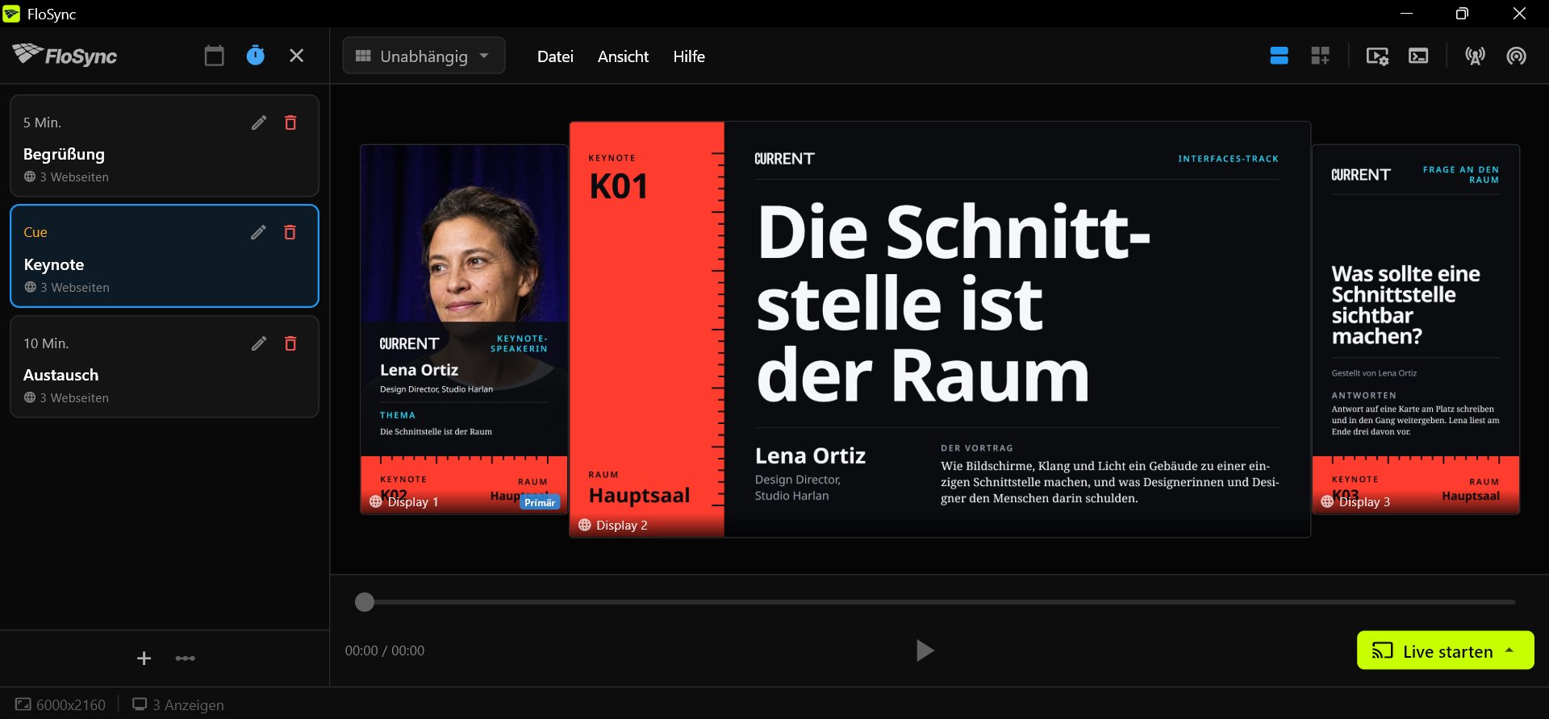Click 3 Webseiten under Austausch
This screenshot has height=719, width=1549.
point(66,397)
